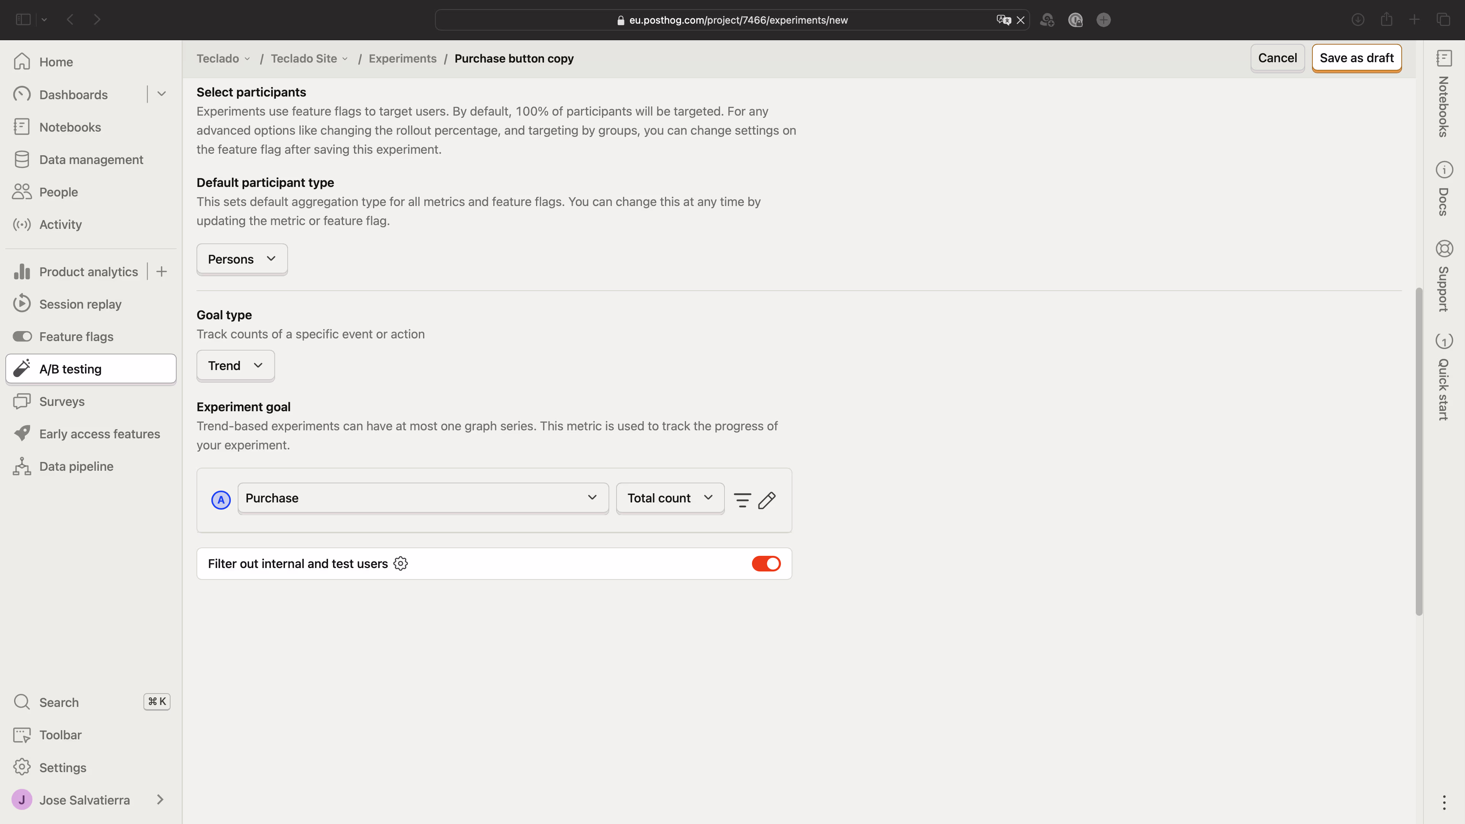This screenshot has width=1465, height=824.
Task: Go back to Experiments breadcrumb link
Action: click(x=402, y=59)
